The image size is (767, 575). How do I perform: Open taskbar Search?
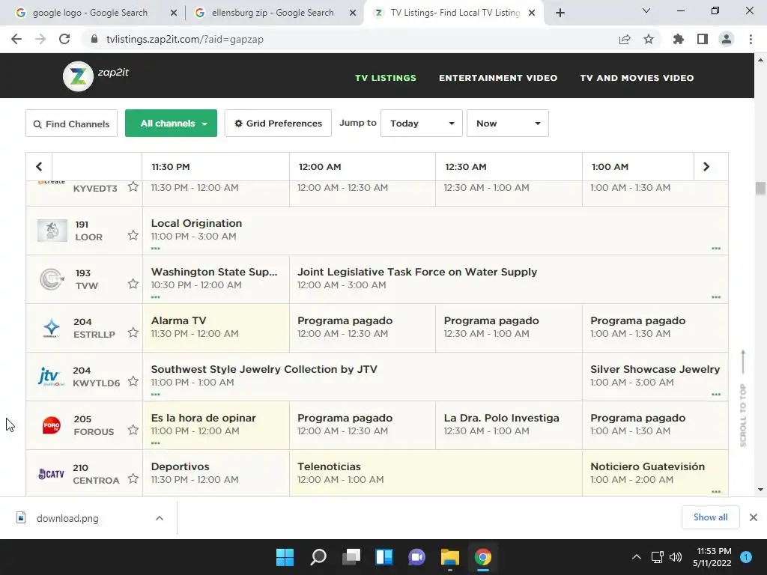pyautogui.click(x=318, y=557)
